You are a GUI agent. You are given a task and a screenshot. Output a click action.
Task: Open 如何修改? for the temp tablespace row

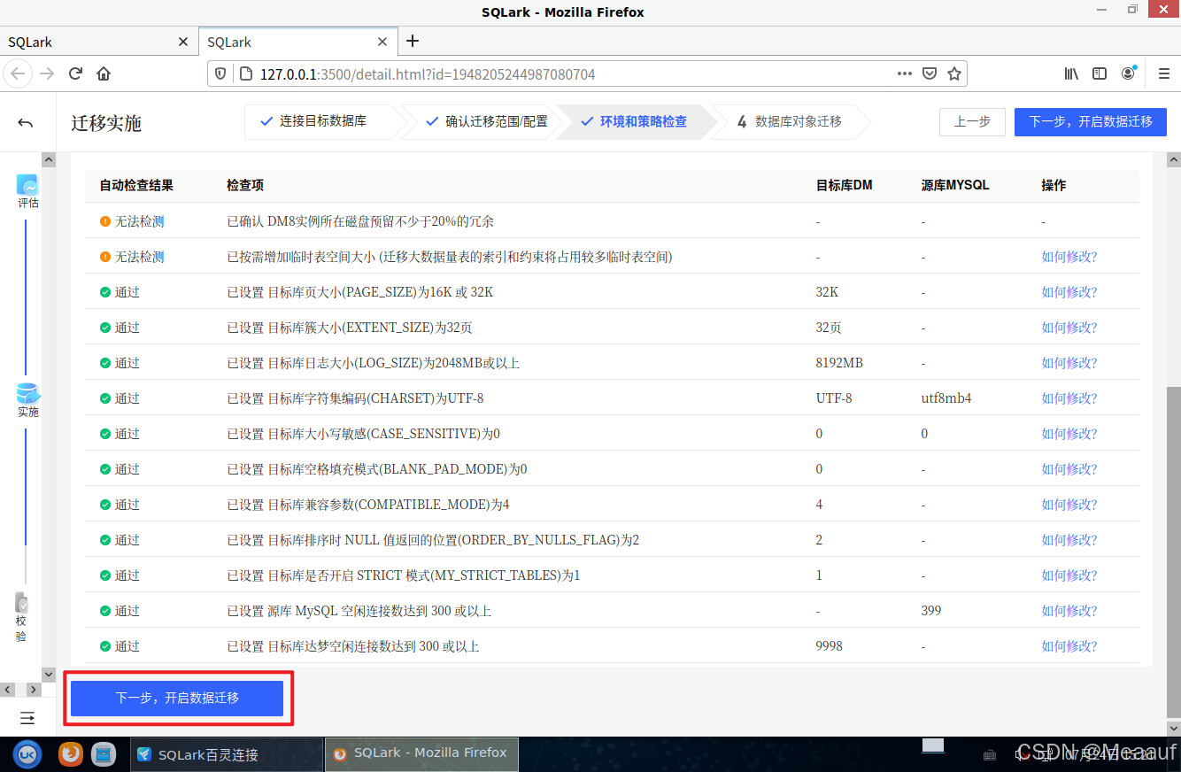(x=1069, y=257)
